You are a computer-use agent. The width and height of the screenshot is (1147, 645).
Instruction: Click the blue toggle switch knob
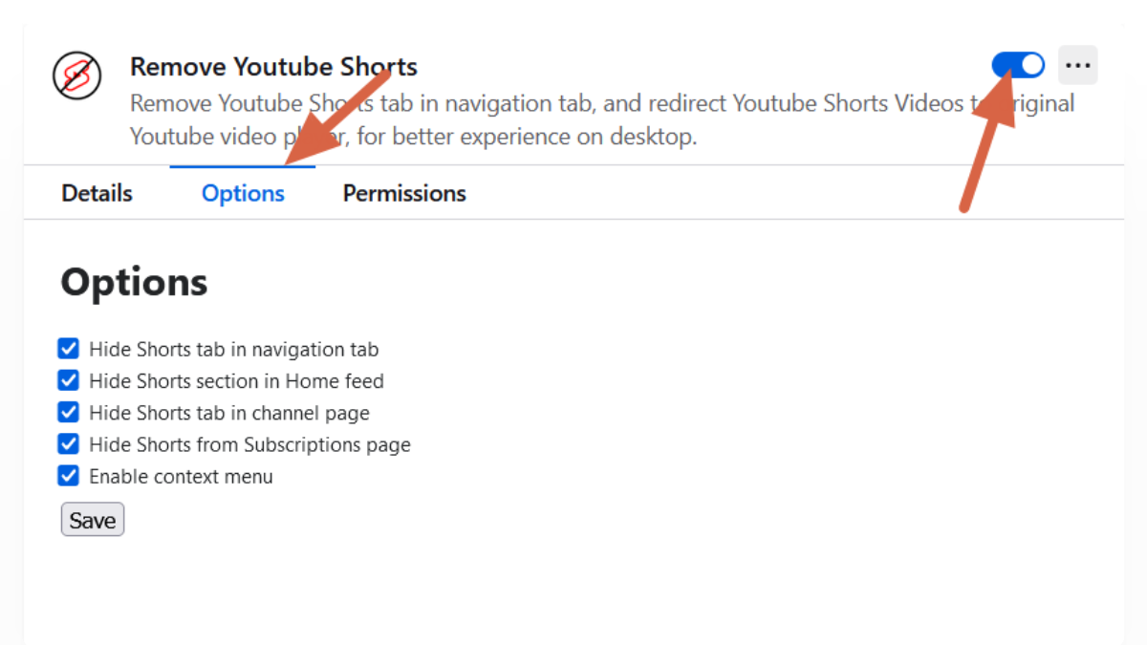(1030, 65)
